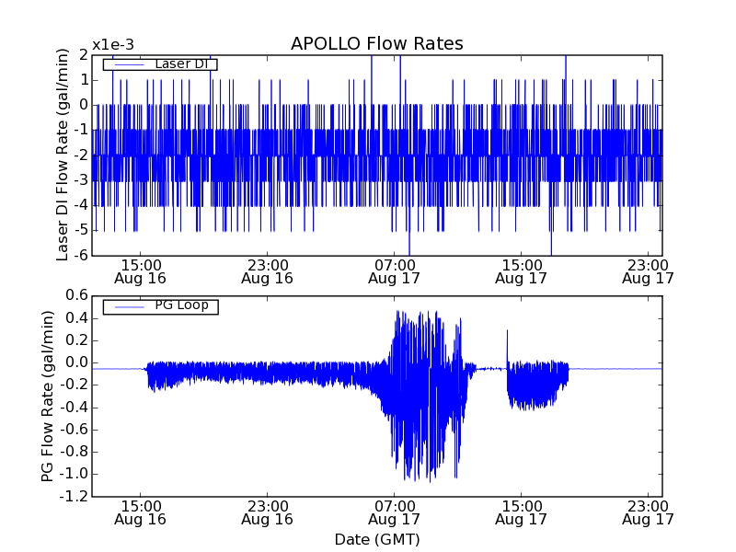Click 15:00 Aug 16 tick under bottom plot

pyautogui.click(x=140, y=512)
